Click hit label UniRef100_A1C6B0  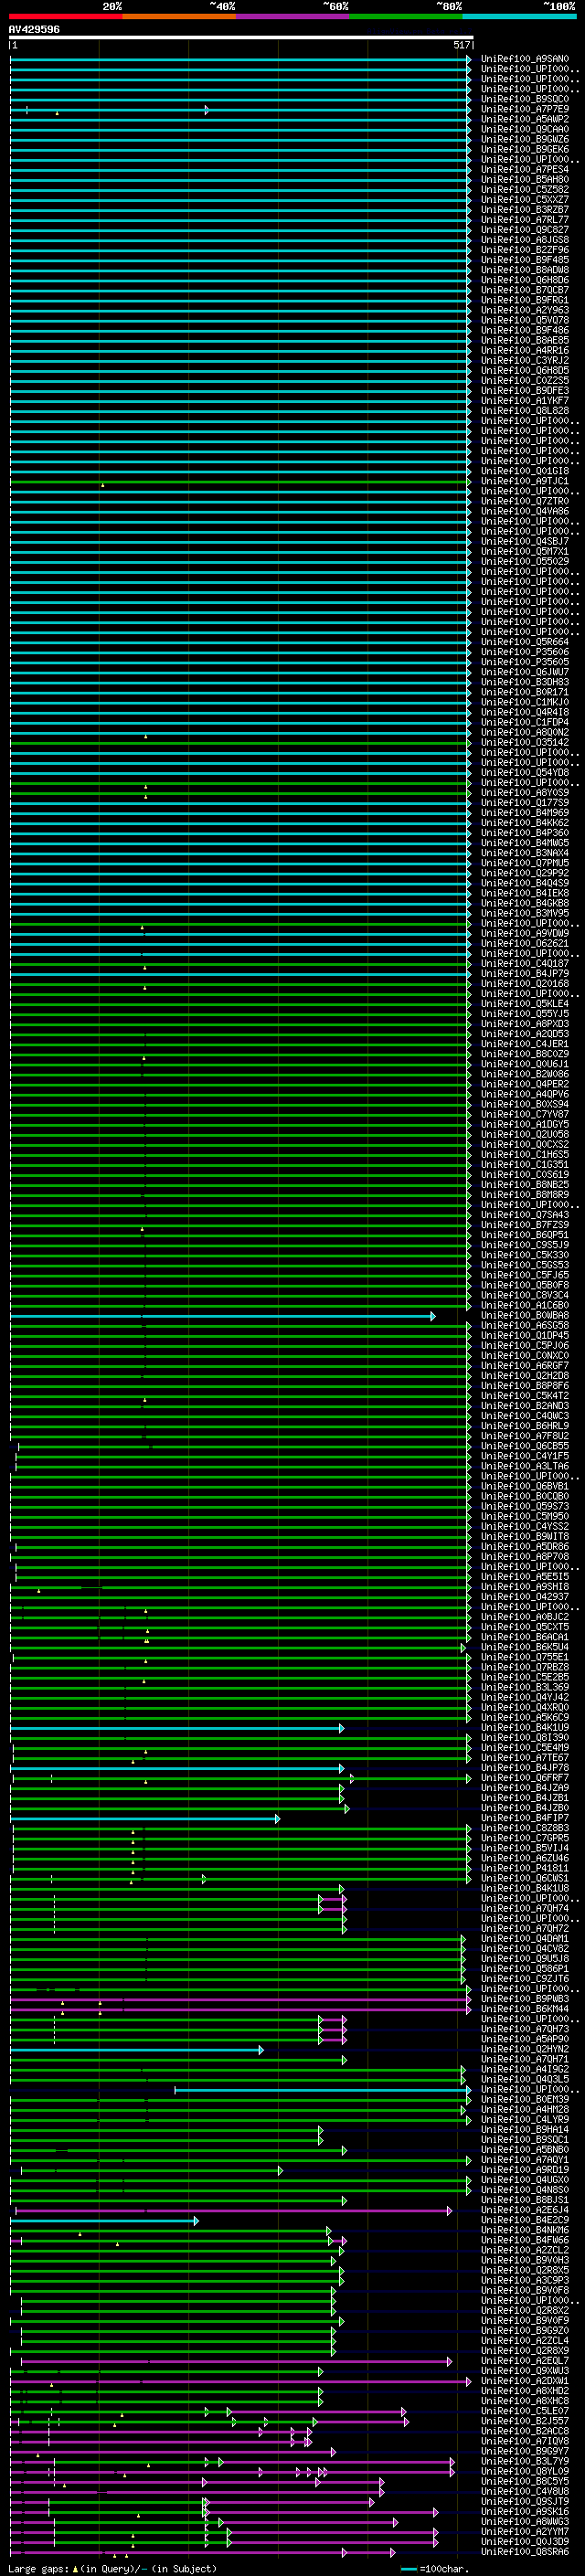pyautogui.click(x=525, y=1306)
